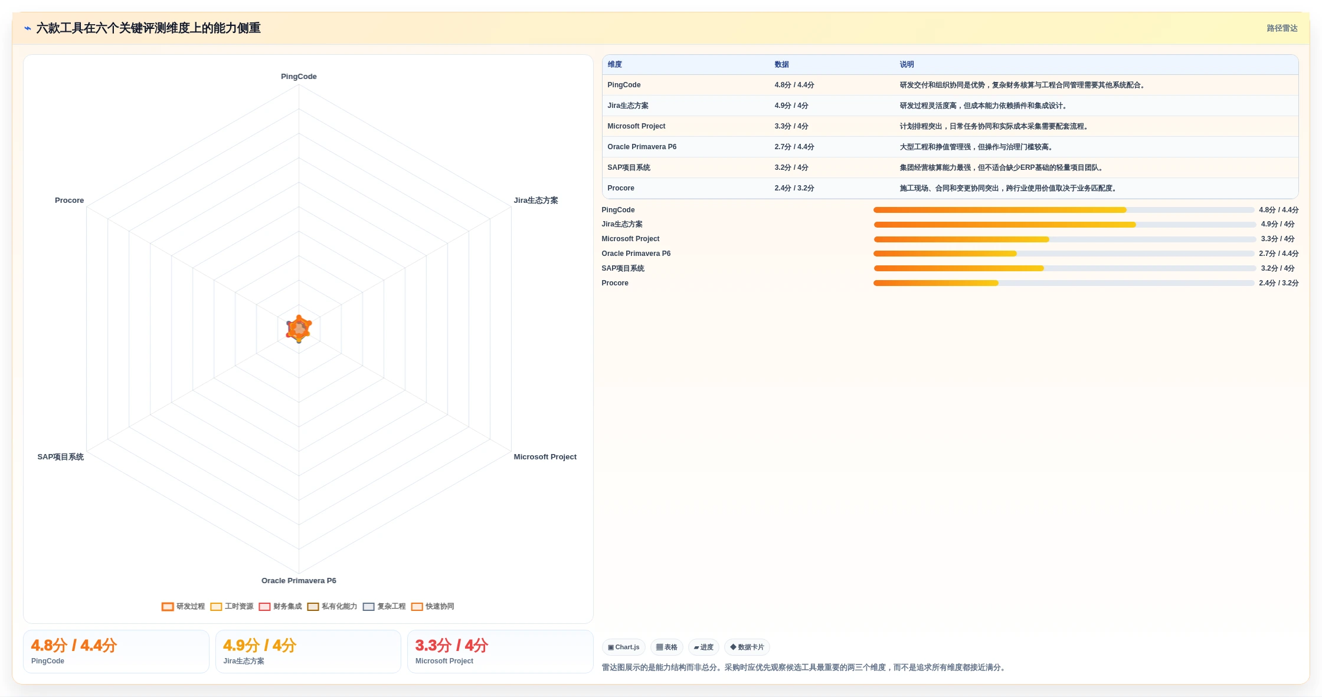This screenshot has width=1322, height=697.
Task: Click the PingCode label in the progress list
Action: click(618, 210)
